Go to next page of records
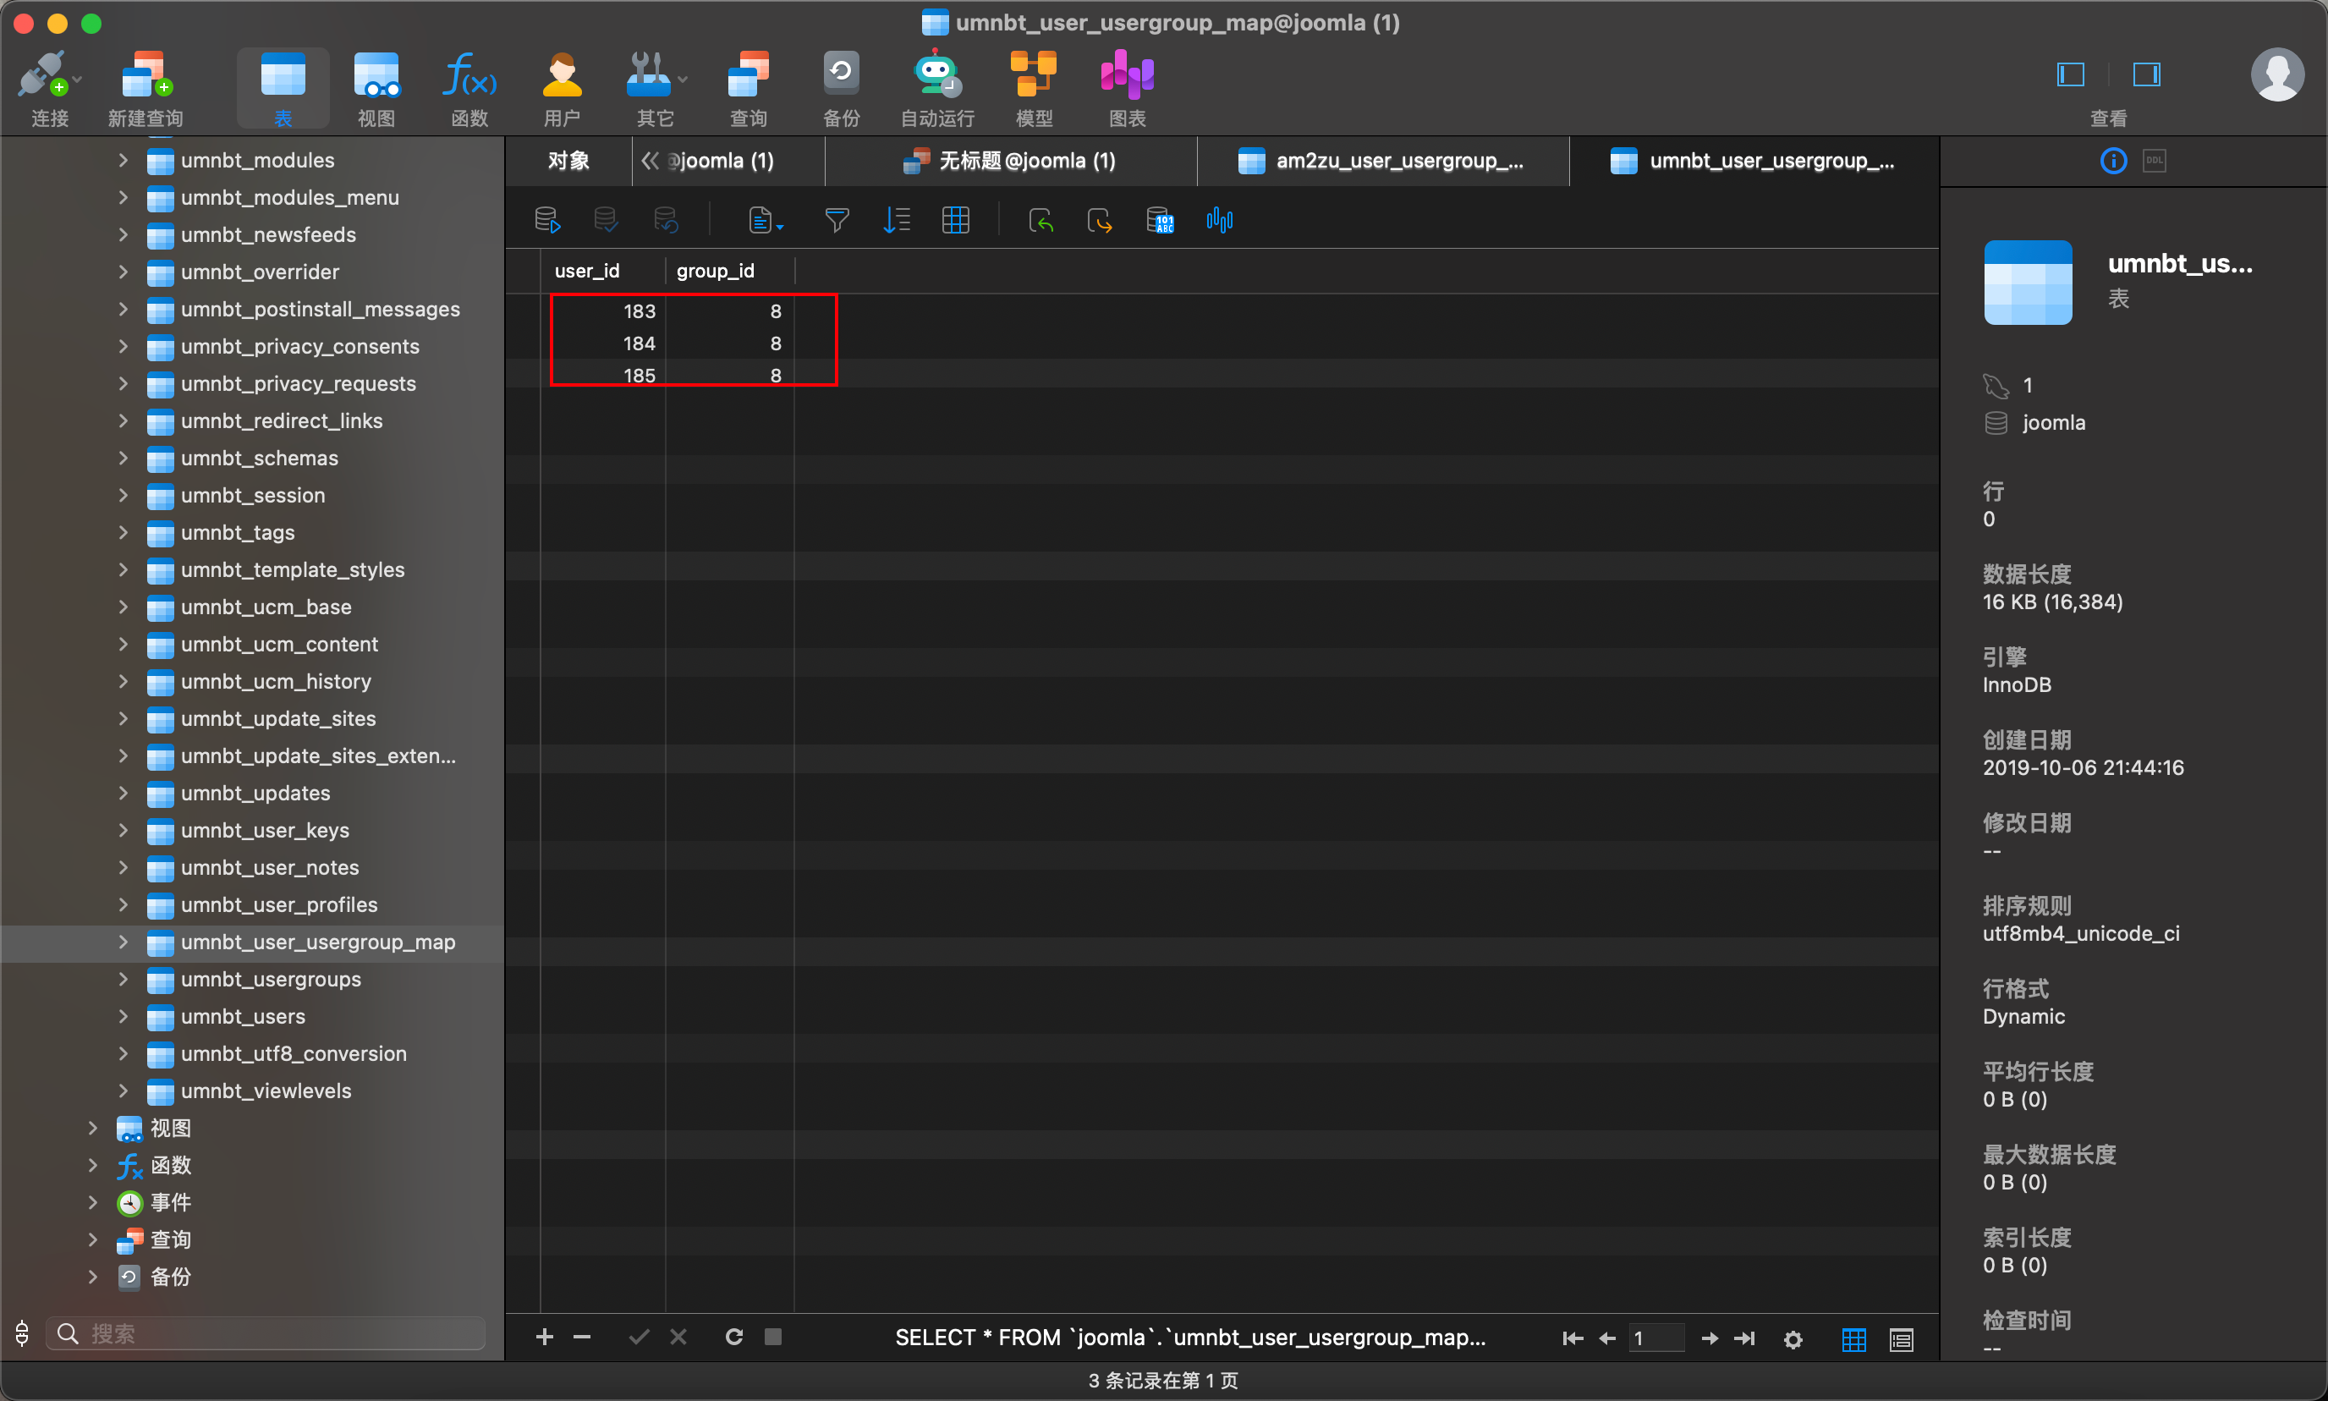 pyautogui.click(x=1709, y=1338)
